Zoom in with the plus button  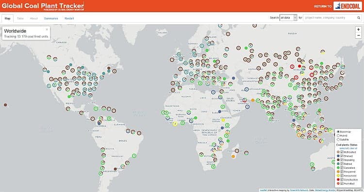359,30
